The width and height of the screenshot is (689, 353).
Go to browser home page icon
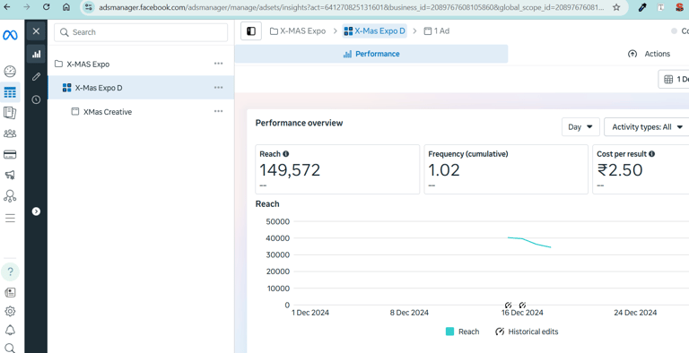pyautogui.click(x=65, y=7)
